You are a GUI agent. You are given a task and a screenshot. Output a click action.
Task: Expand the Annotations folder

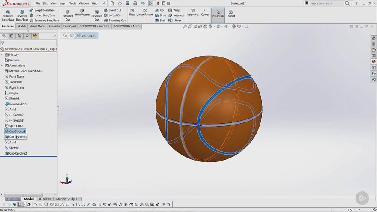[2, 66]
